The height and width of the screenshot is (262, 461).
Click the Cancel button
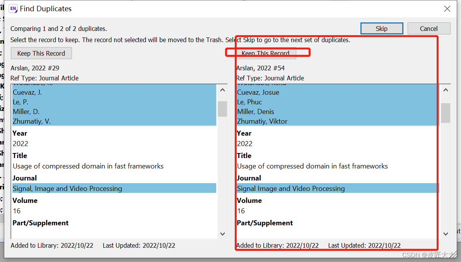tap(429, 29)
